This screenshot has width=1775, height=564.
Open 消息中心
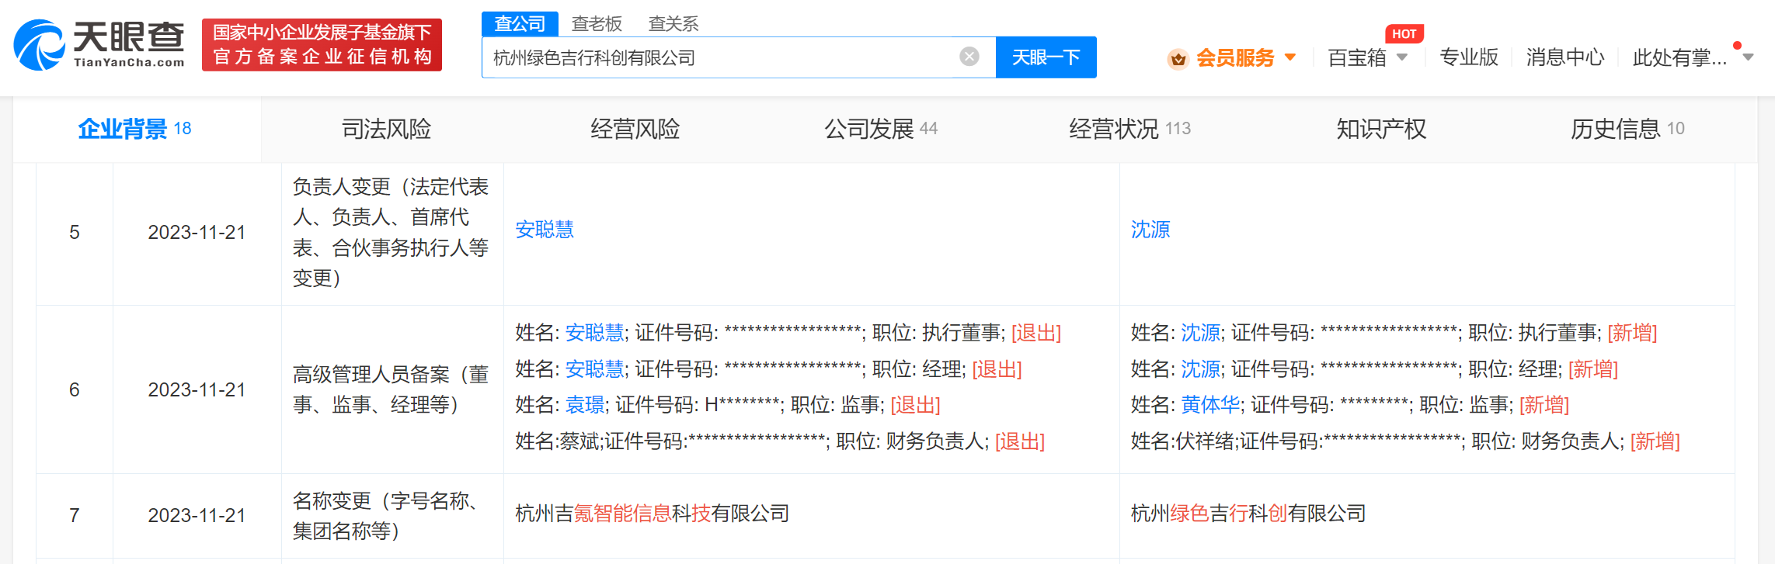coord(1565,58)
